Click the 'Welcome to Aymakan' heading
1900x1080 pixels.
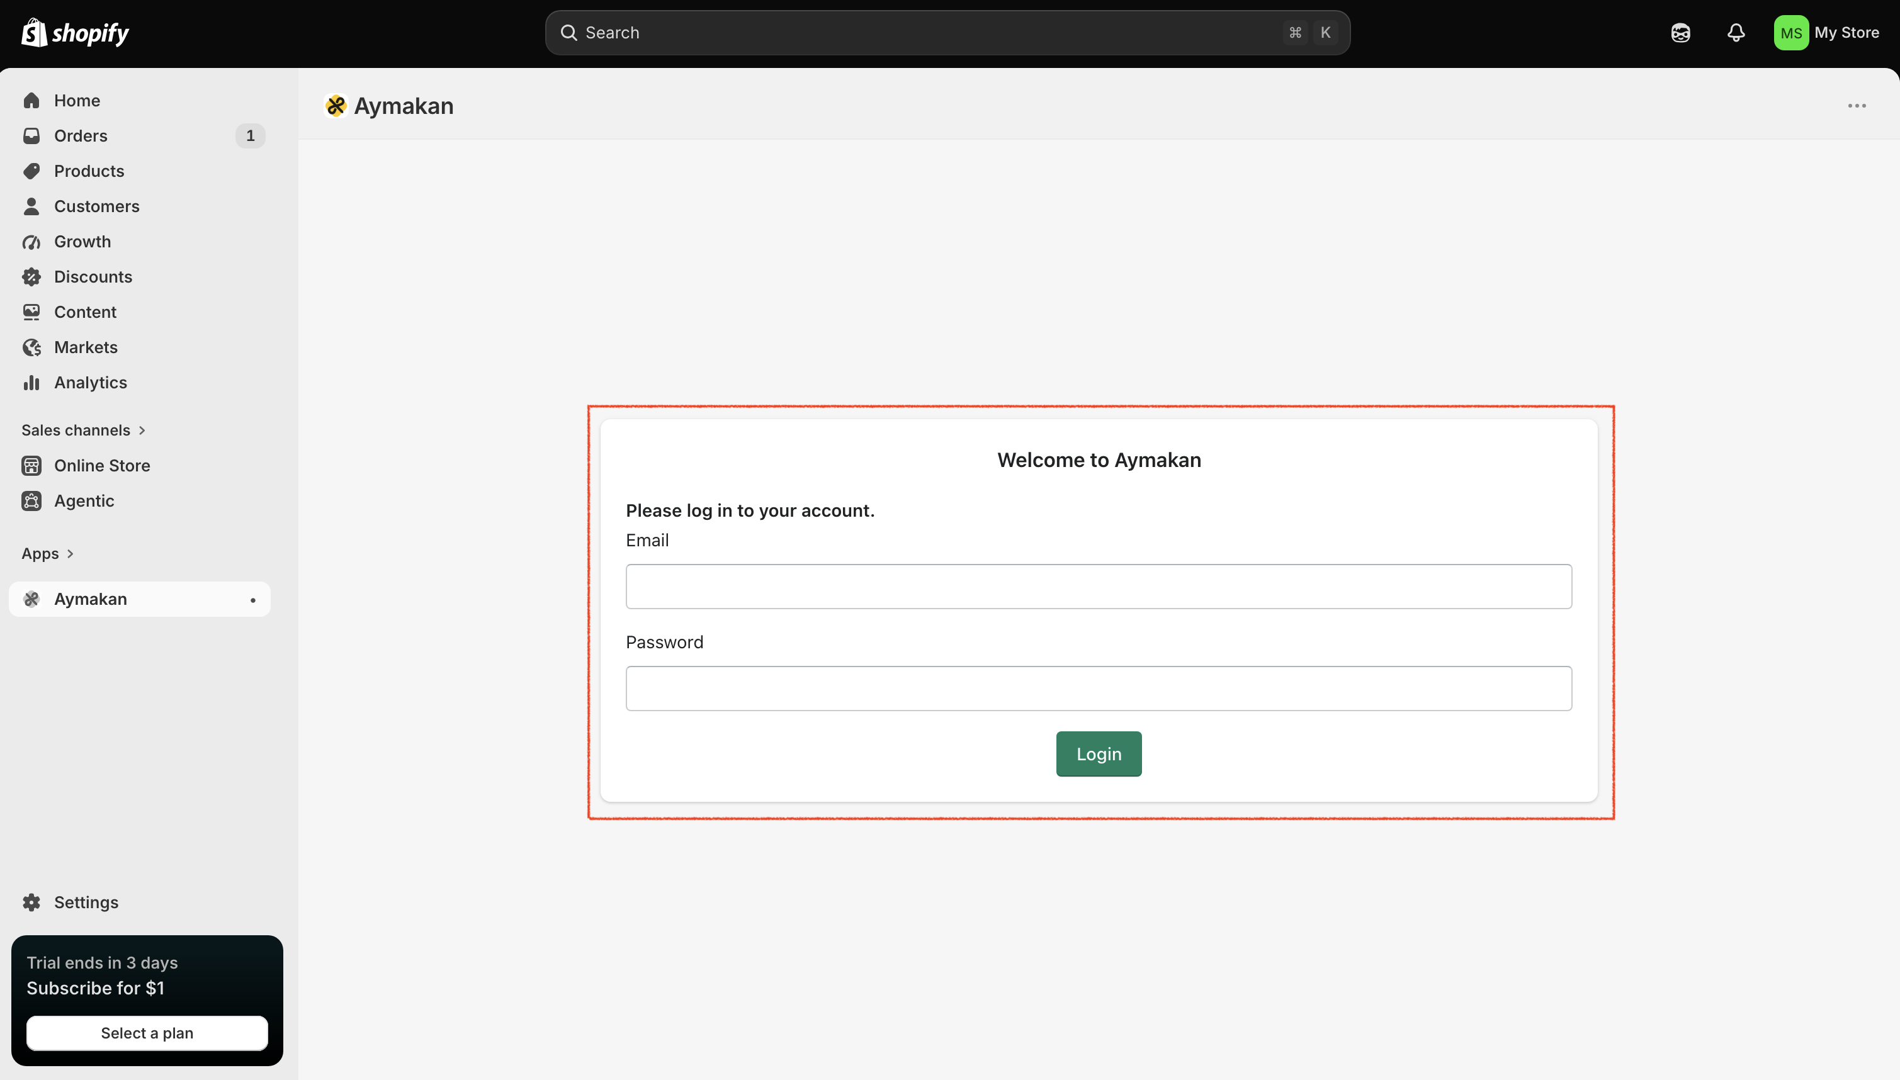click(1099, 460)
